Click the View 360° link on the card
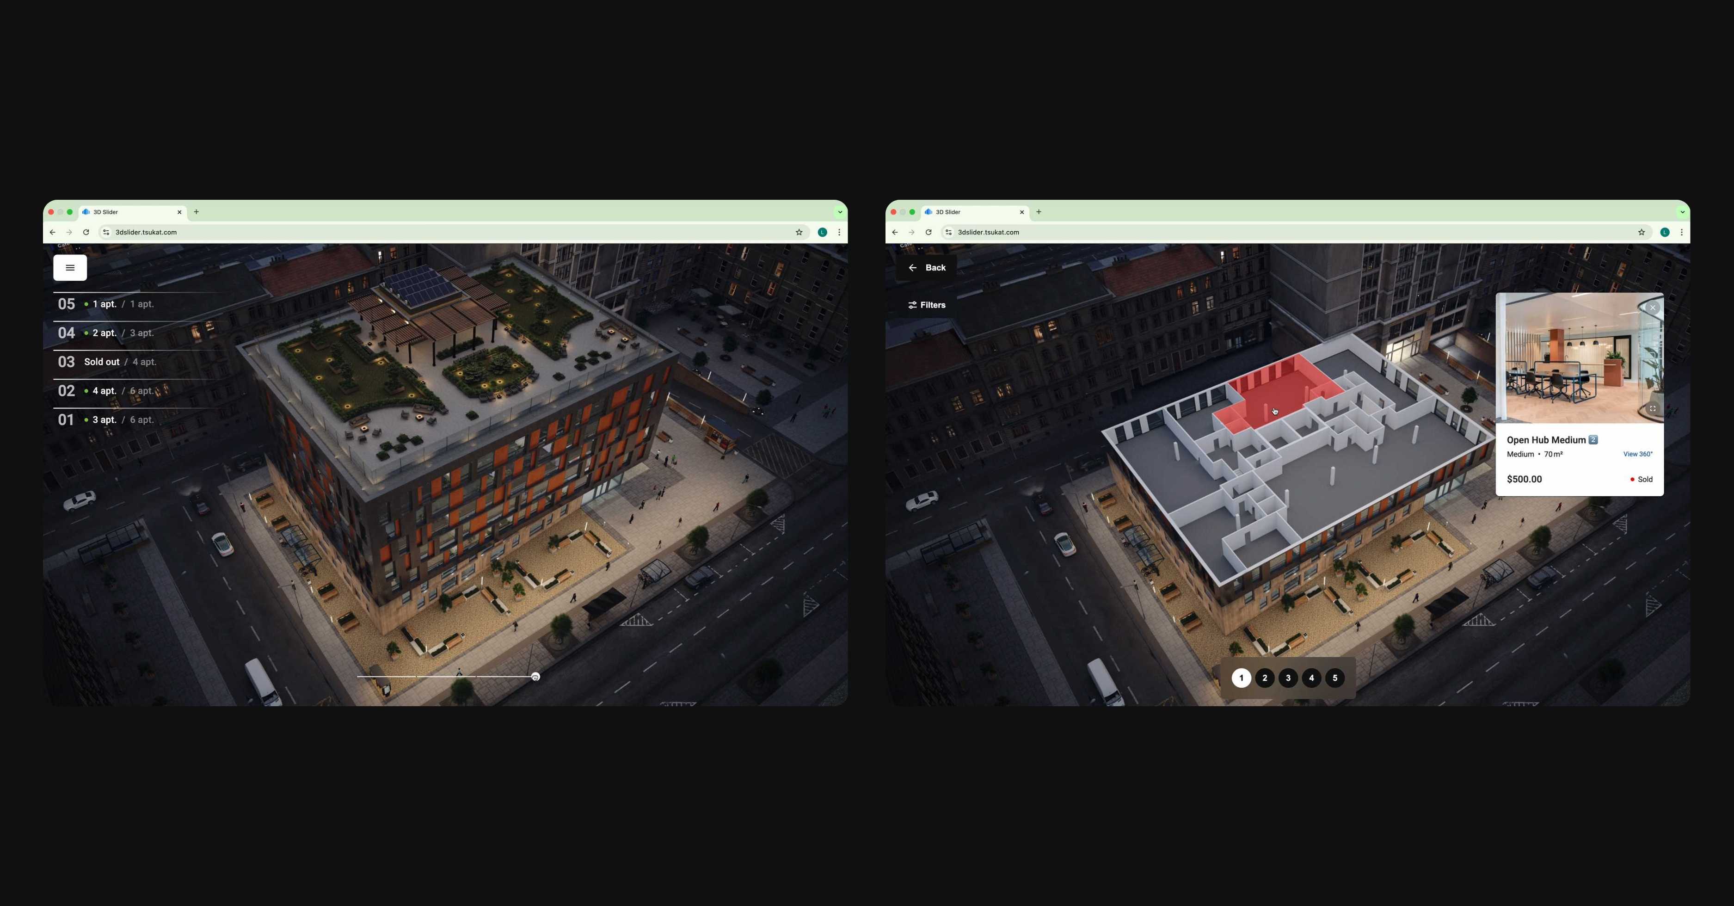Viewport: 1734px width, 906px height. [x=1638, y=454]
